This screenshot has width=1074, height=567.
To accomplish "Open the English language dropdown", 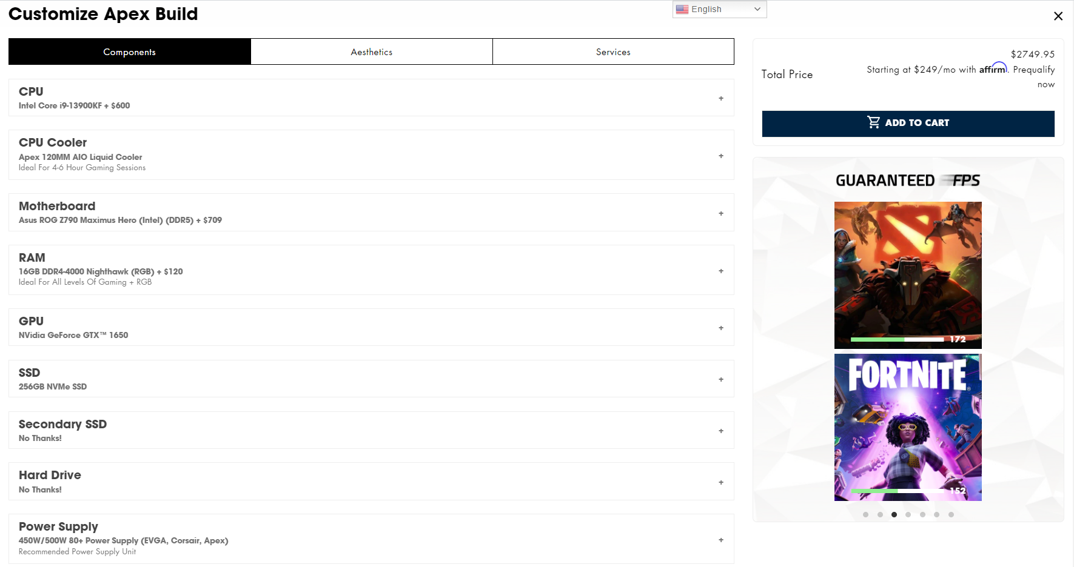I will point(719,9).
